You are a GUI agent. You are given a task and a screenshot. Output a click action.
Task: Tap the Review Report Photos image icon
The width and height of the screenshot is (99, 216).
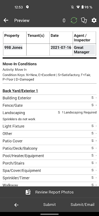(x=28, y=192)
